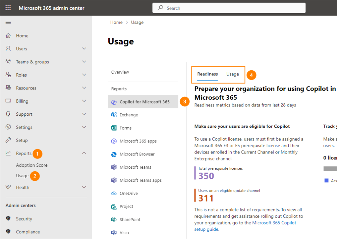Click the app launcher grid icon

pos(8,8)
